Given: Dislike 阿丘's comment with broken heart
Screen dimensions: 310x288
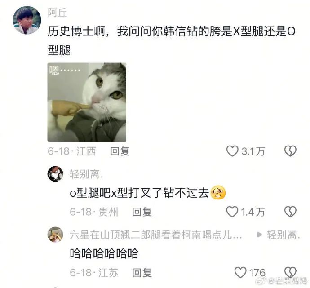Looking at the screenshot, I should tap(290, 151).
